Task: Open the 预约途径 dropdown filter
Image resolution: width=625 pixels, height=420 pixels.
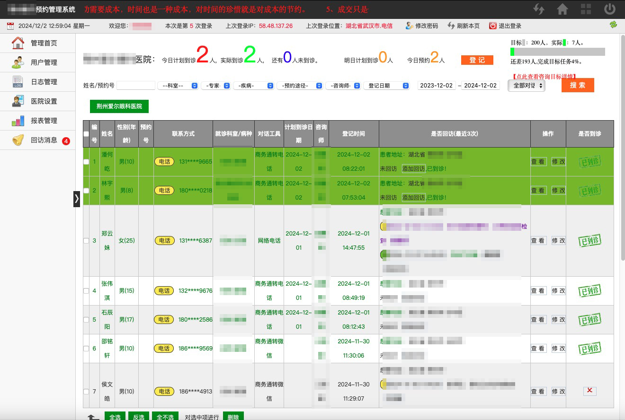Action: point(300,86)
